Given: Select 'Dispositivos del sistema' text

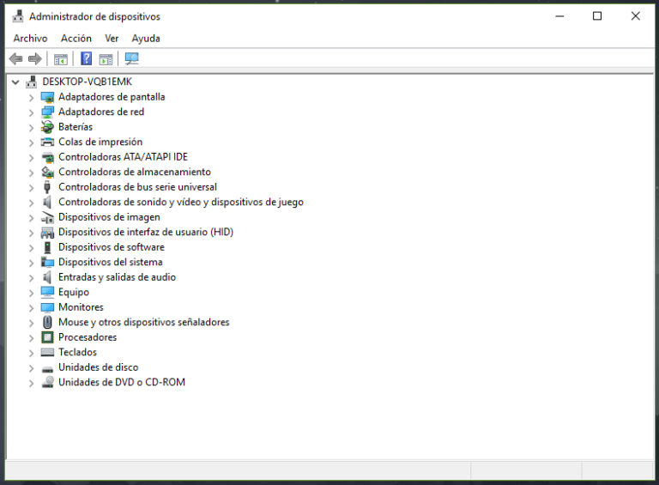Looking at the screenshot, I should click(x=110, y=263).
